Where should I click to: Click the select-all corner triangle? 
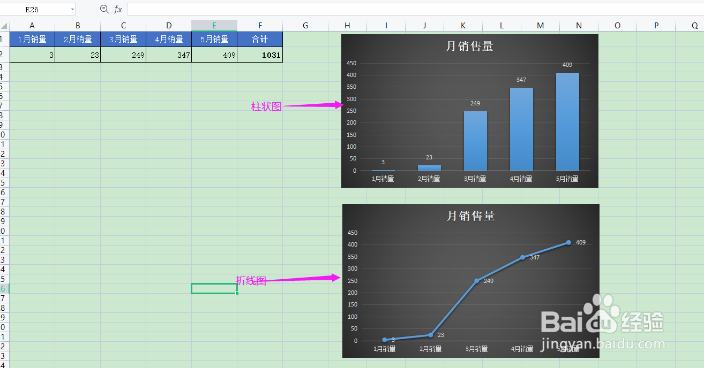pos(4,26)
